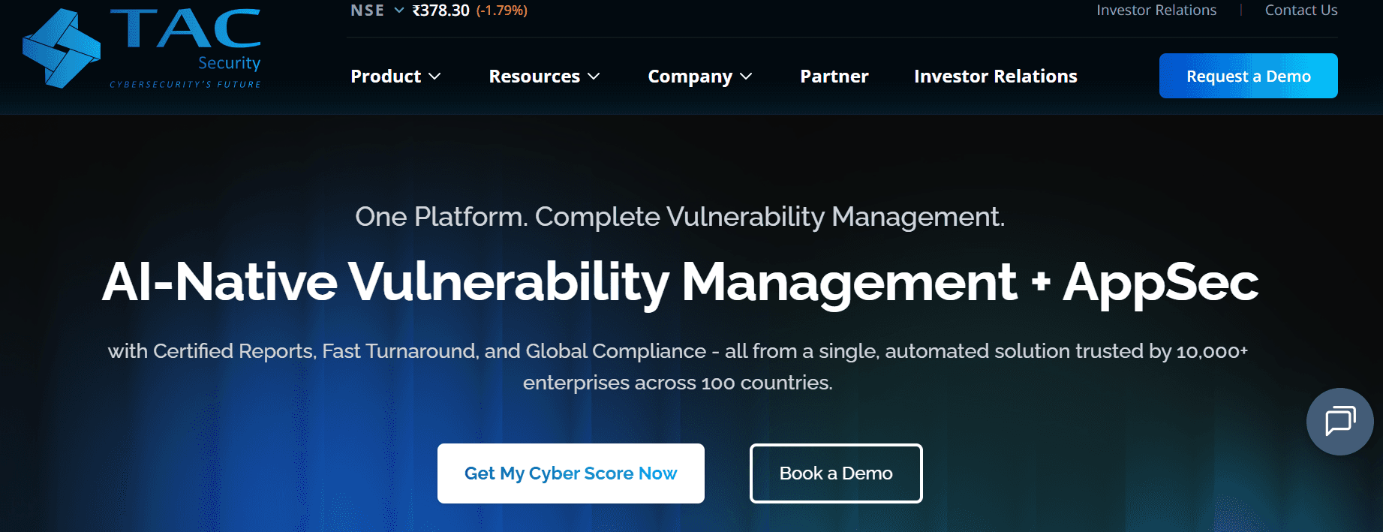Screen dimensions: 1383x532
Task: Open the chat widget icon
Action: [1339, 421]
